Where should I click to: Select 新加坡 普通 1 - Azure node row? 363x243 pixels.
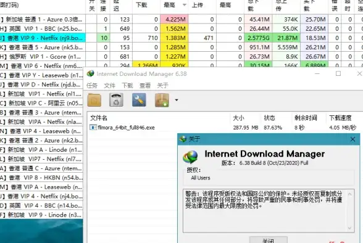click(43, 19)
